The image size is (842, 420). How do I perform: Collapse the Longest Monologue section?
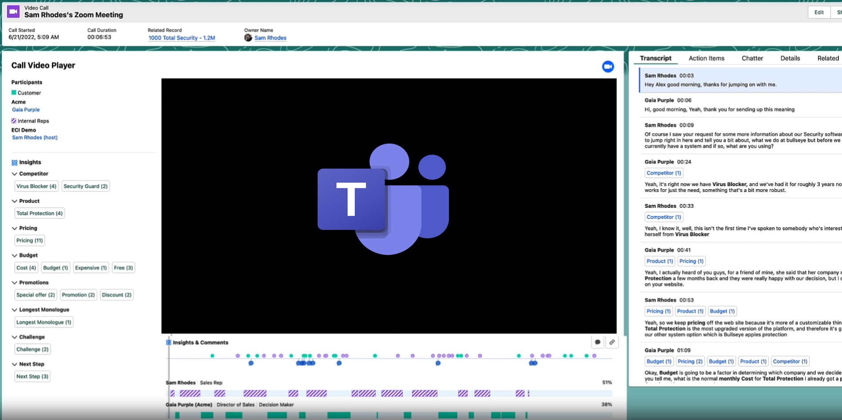click(x=15, y=310)
